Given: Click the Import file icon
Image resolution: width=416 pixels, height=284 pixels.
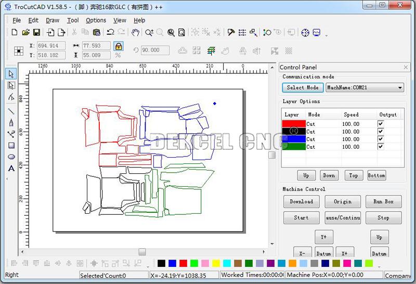Looking at the screenshot, I should coord(50,32).
